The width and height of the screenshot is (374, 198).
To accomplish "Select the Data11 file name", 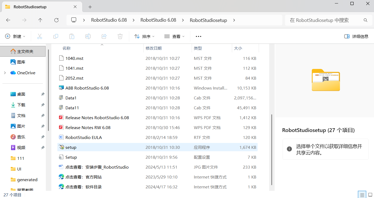I will (x=72, y=108).
